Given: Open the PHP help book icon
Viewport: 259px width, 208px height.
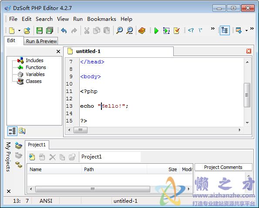Looking at the screenshot, I should point(142,30).
